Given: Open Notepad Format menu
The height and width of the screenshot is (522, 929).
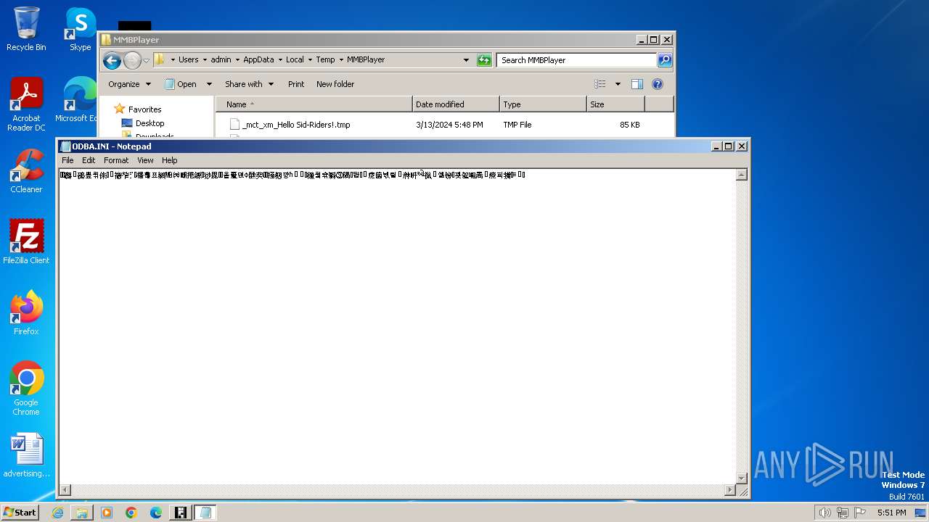Looking at the screenshot, I should pyautogui.click(x=116, y=160).
